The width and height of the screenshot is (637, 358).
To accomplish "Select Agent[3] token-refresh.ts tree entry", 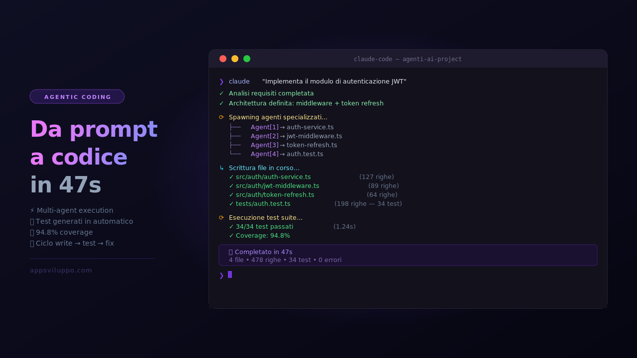I will tap(294, 145).
